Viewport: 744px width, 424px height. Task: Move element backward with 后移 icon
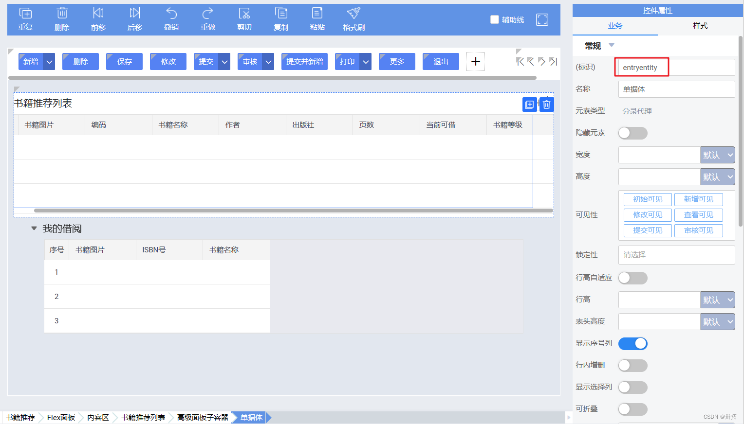tap(135, 13)
